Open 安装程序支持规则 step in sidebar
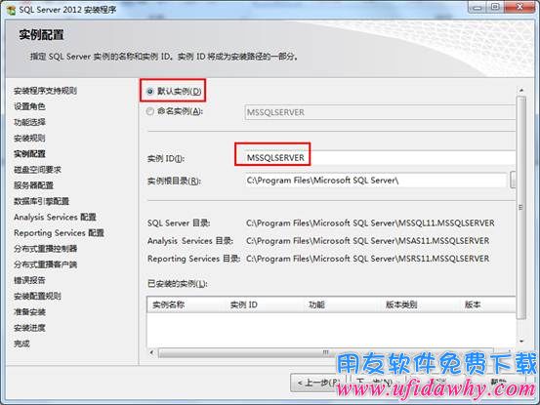The height and width of the screenshot is (405, 540). pos(45,91)
